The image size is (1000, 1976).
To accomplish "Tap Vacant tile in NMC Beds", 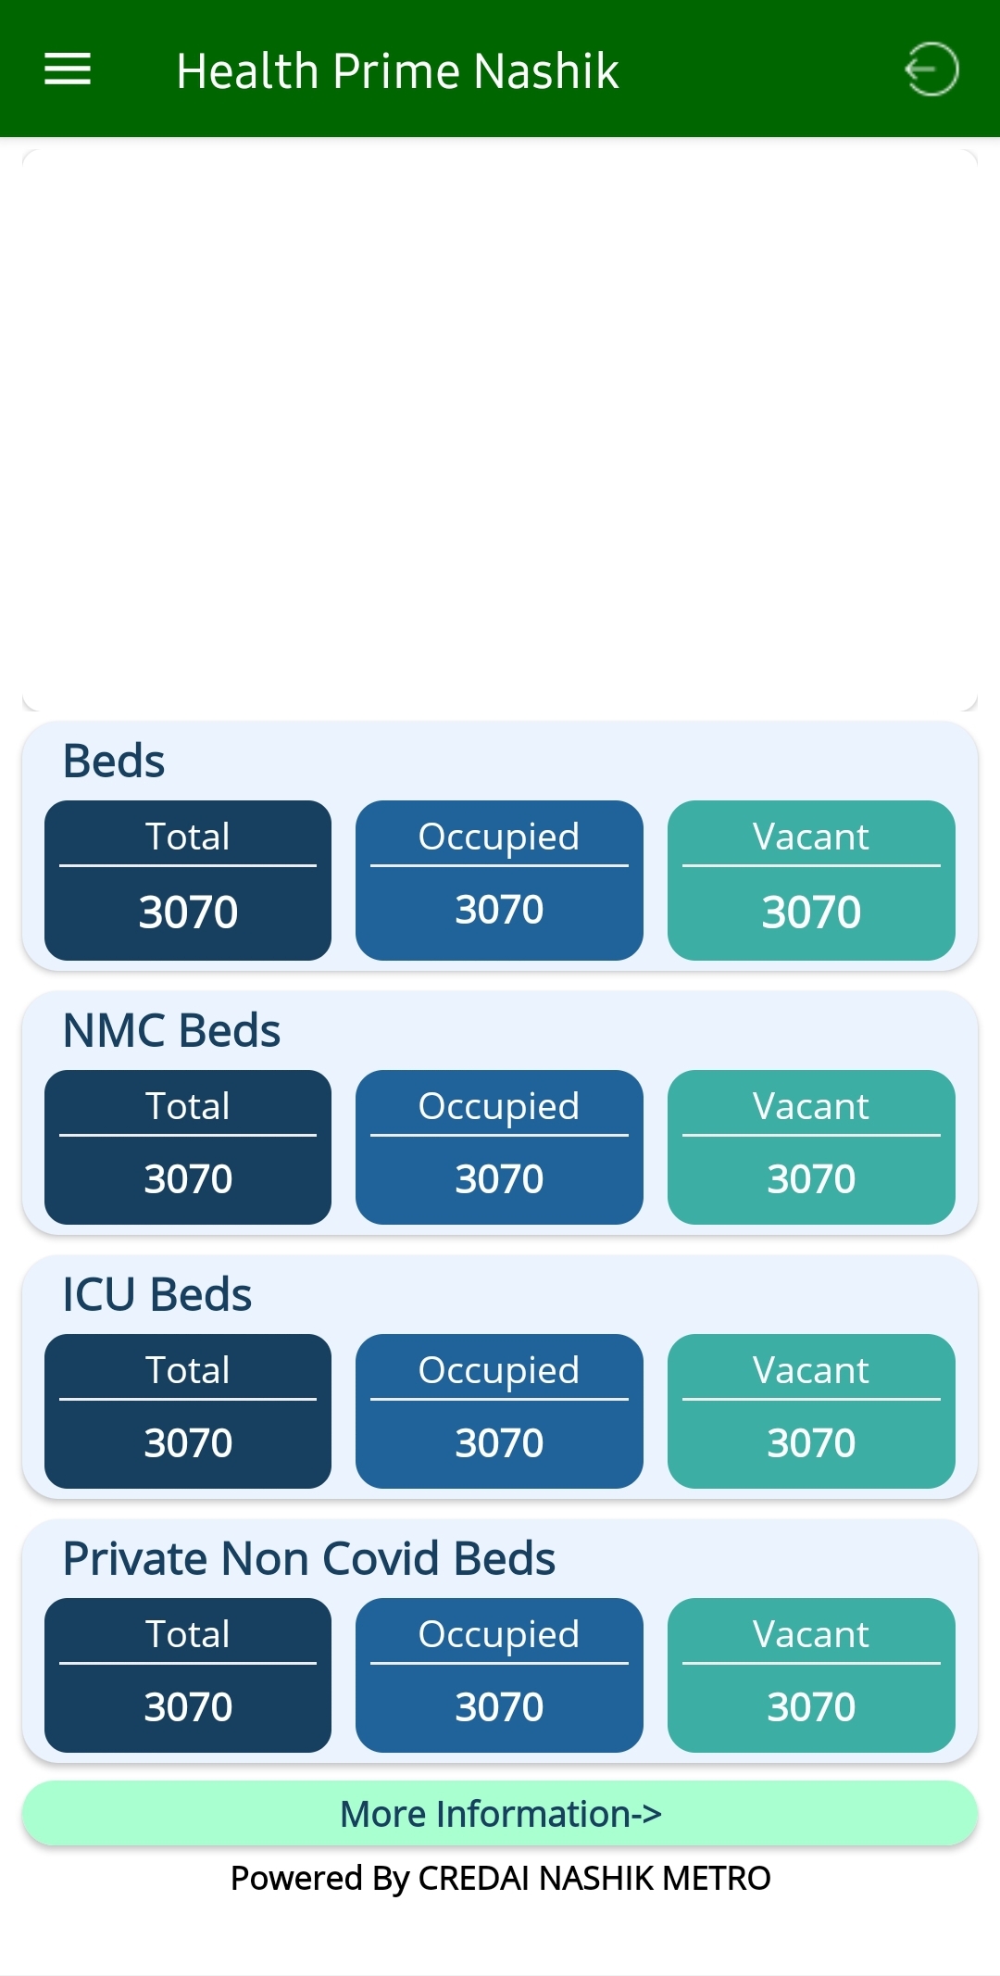I will 811,1147.
